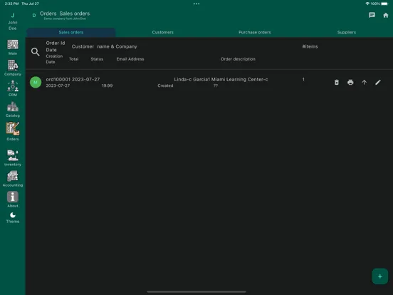
Task: Click the Customer name & Company header
Action: coord(104,46)
